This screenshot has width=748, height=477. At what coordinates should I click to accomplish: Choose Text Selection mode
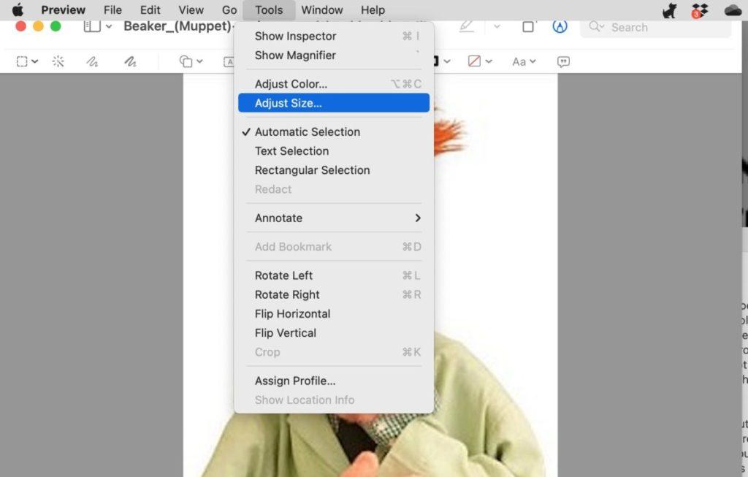(x=291, y=151)
